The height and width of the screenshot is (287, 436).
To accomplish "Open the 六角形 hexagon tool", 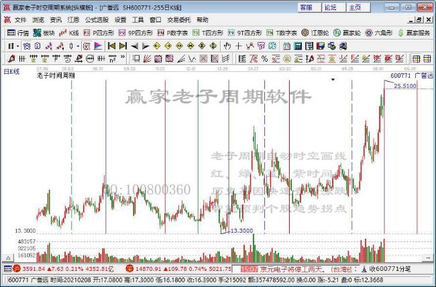I will [x=379, y=33].
